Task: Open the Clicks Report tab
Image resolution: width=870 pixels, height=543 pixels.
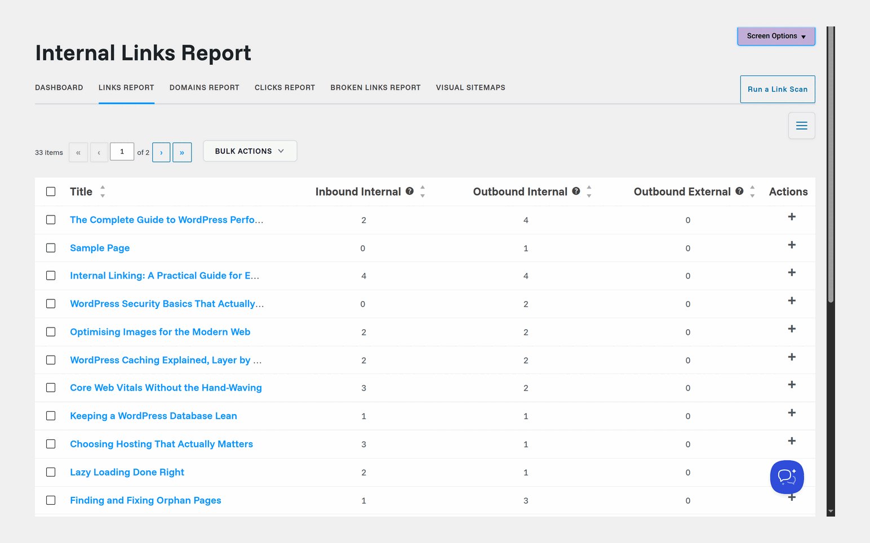Action: click(285, 88)
